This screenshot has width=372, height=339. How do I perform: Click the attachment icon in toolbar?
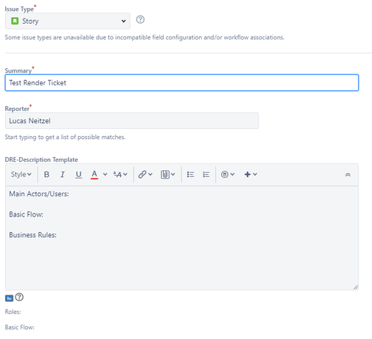point(165,174)
